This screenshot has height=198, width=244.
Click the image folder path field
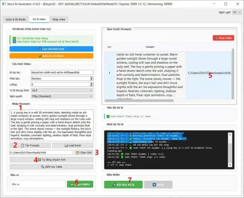41,153
